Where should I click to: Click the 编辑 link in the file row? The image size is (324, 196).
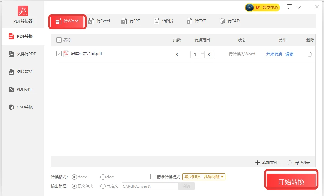(289, 54)
